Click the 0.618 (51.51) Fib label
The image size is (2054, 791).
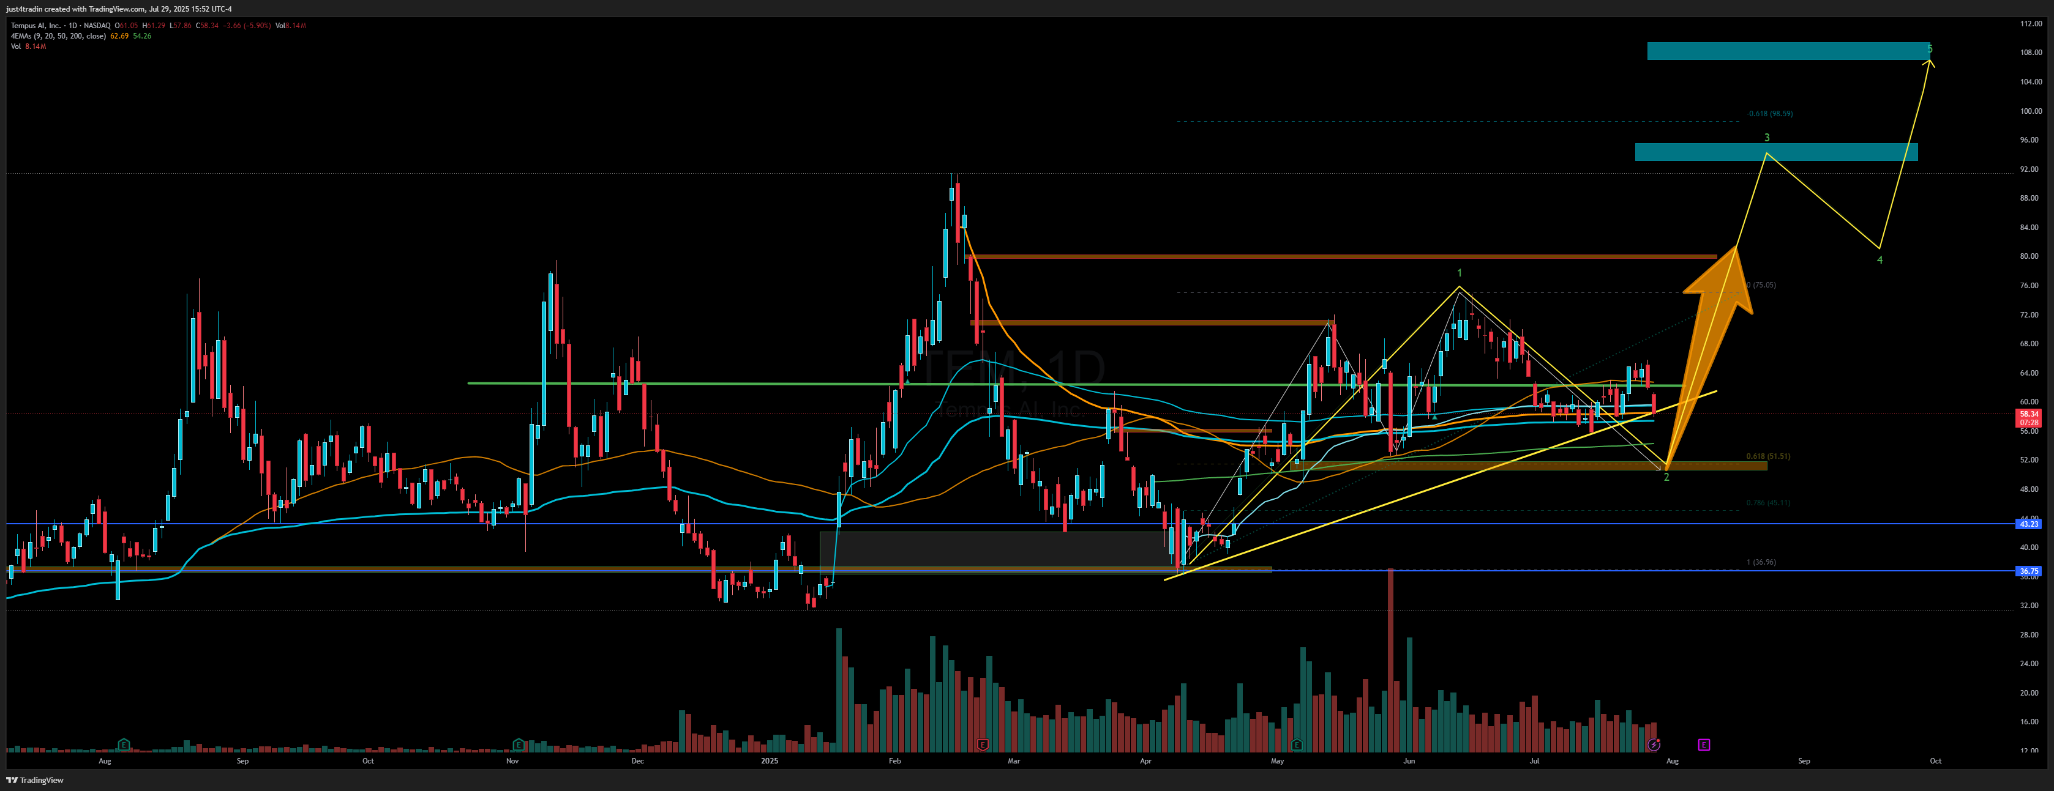[1767, 456]
